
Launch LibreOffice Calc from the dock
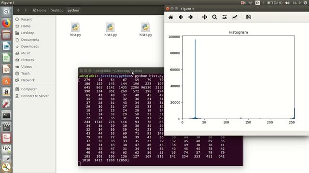6,58
